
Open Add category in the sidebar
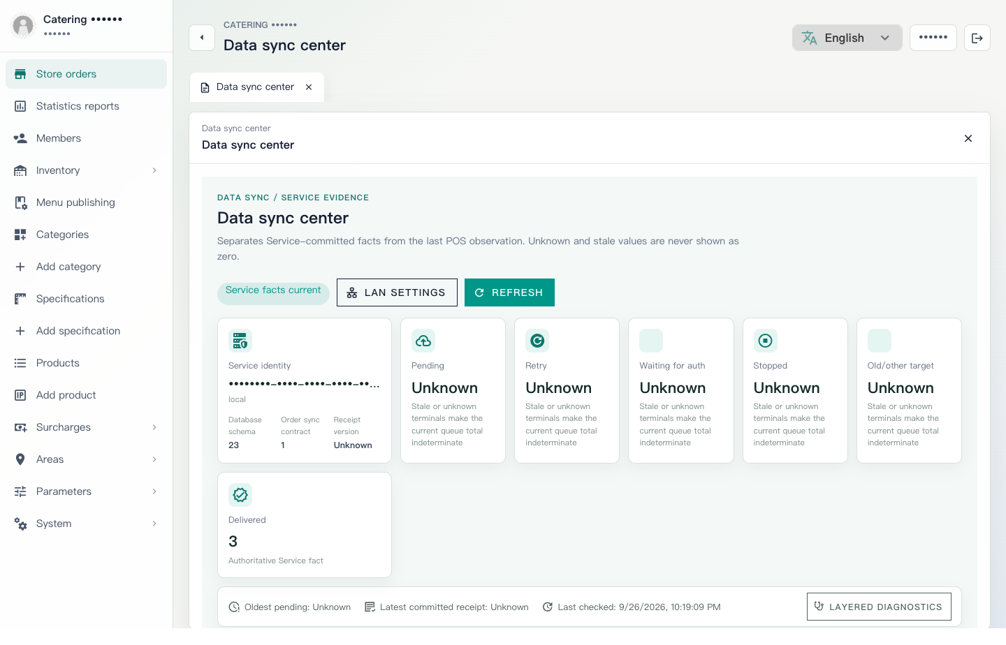(x=86, y=267)
